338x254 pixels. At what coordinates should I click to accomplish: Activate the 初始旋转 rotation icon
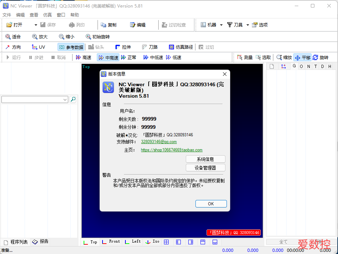(97, 36)
